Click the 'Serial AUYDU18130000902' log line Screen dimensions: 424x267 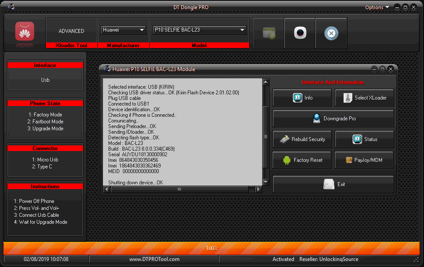tap(138, 154)
